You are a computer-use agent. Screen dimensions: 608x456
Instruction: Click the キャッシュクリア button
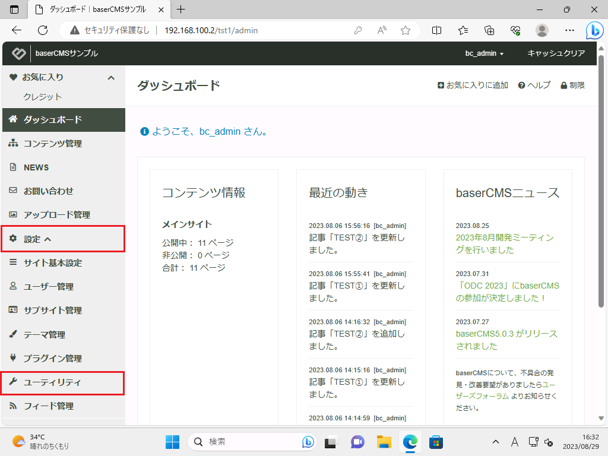pos(556,53)
